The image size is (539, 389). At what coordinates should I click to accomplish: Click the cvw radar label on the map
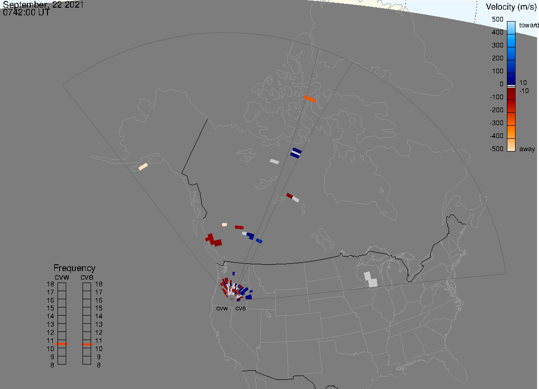[x=222, y=308]
